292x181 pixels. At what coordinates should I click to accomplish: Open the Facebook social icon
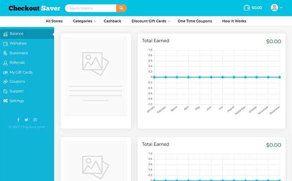[18, 120]
